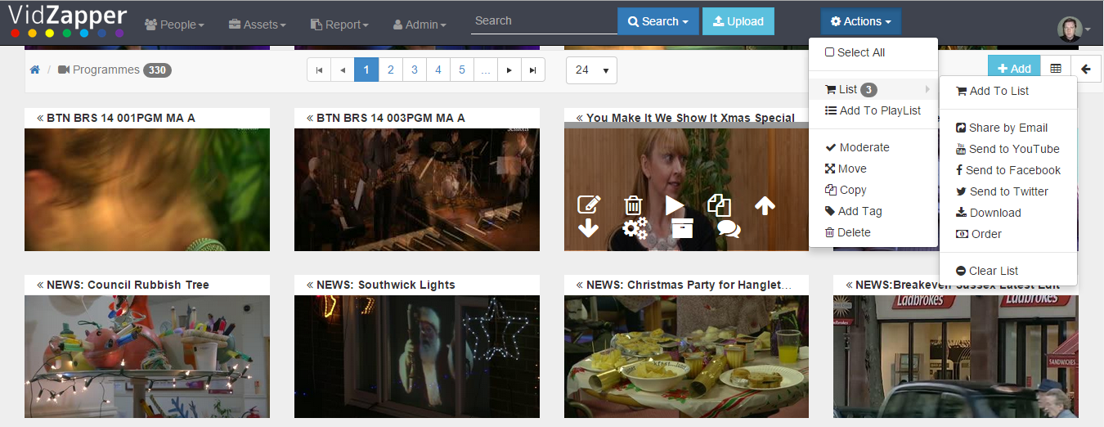This screenshot has height=427, width=1104.
Task: Click the copy pages icon on overlay
Action: [719, 205]
